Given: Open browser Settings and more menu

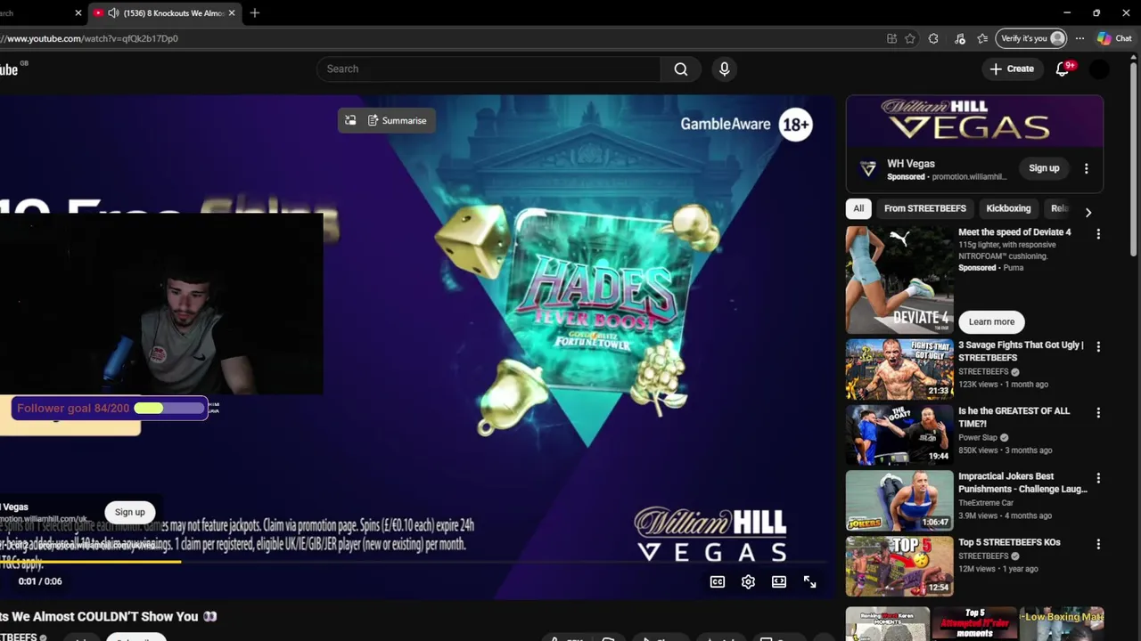Looking at the screenshot, I should (x=1079, y=38).
